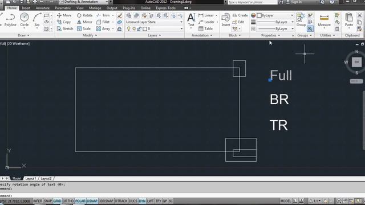Viewport: 365px width, 205px height.
Task: Click the command line input
Action: 182,195
